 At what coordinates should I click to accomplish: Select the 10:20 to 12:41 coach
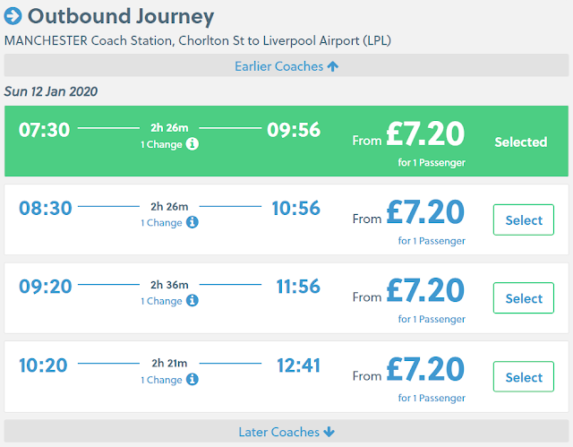[524, 377]
